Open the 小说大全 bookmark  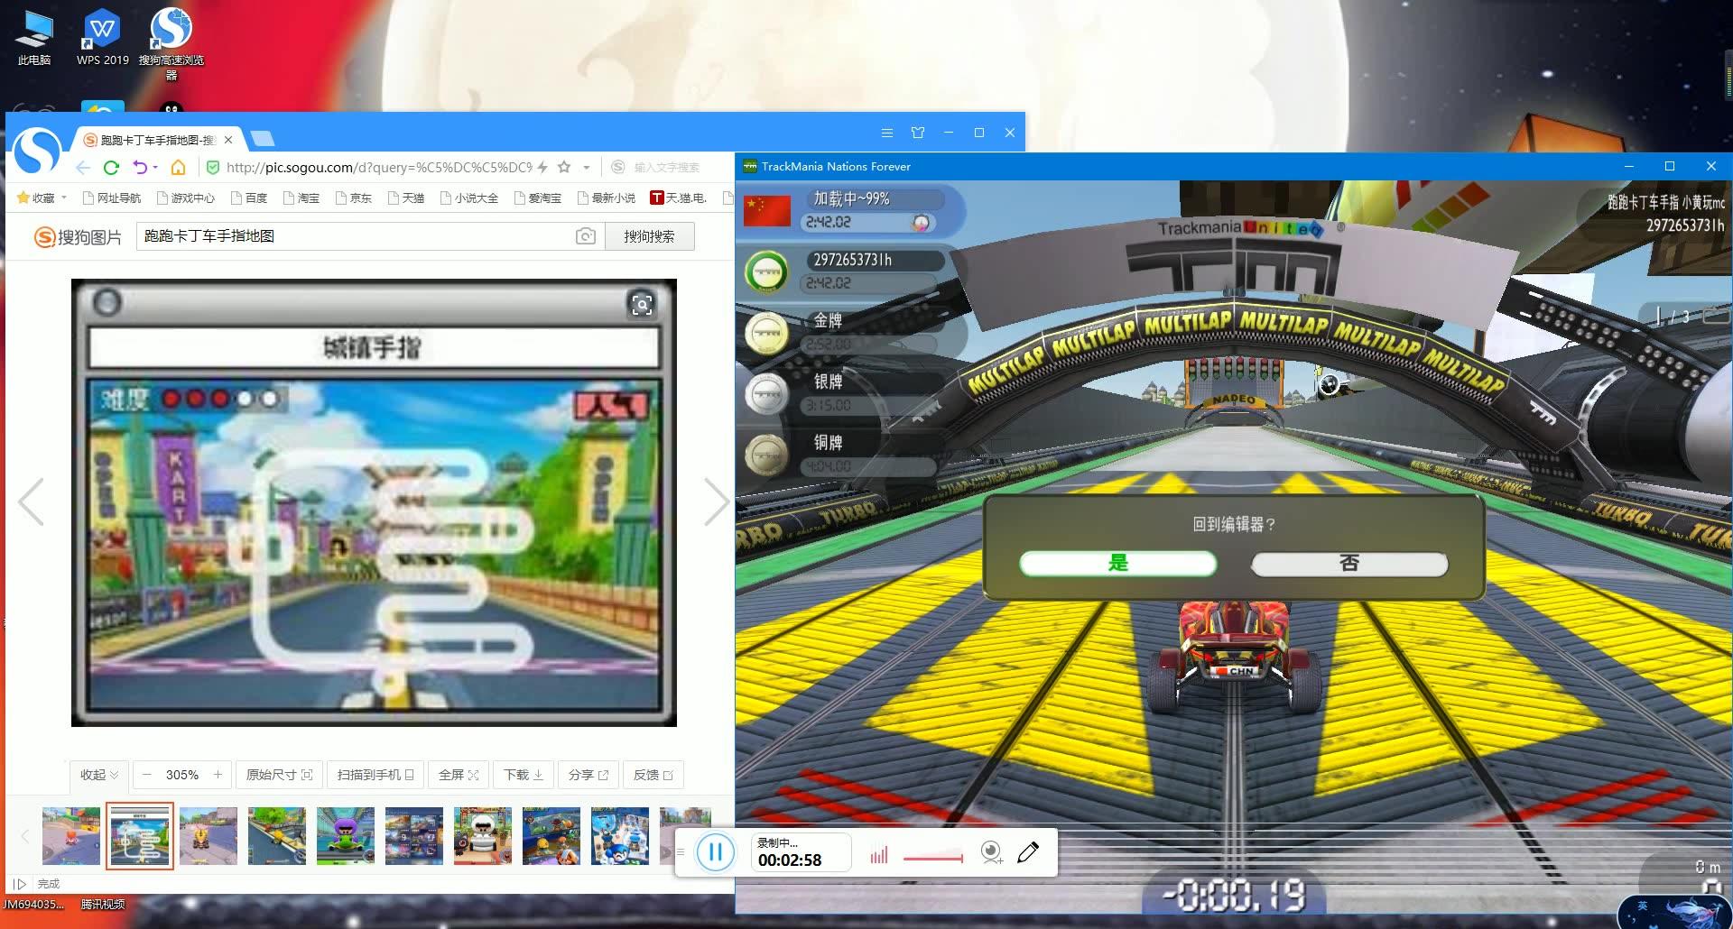click(x=468, y=198)
